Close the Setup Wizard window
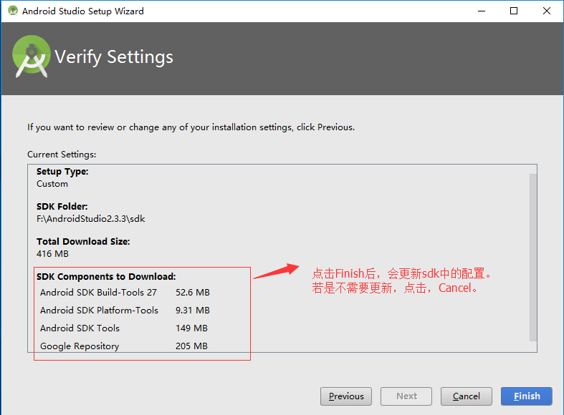This screenshot has height=415, width=564. pyautogui.click(x=546, y=11)
